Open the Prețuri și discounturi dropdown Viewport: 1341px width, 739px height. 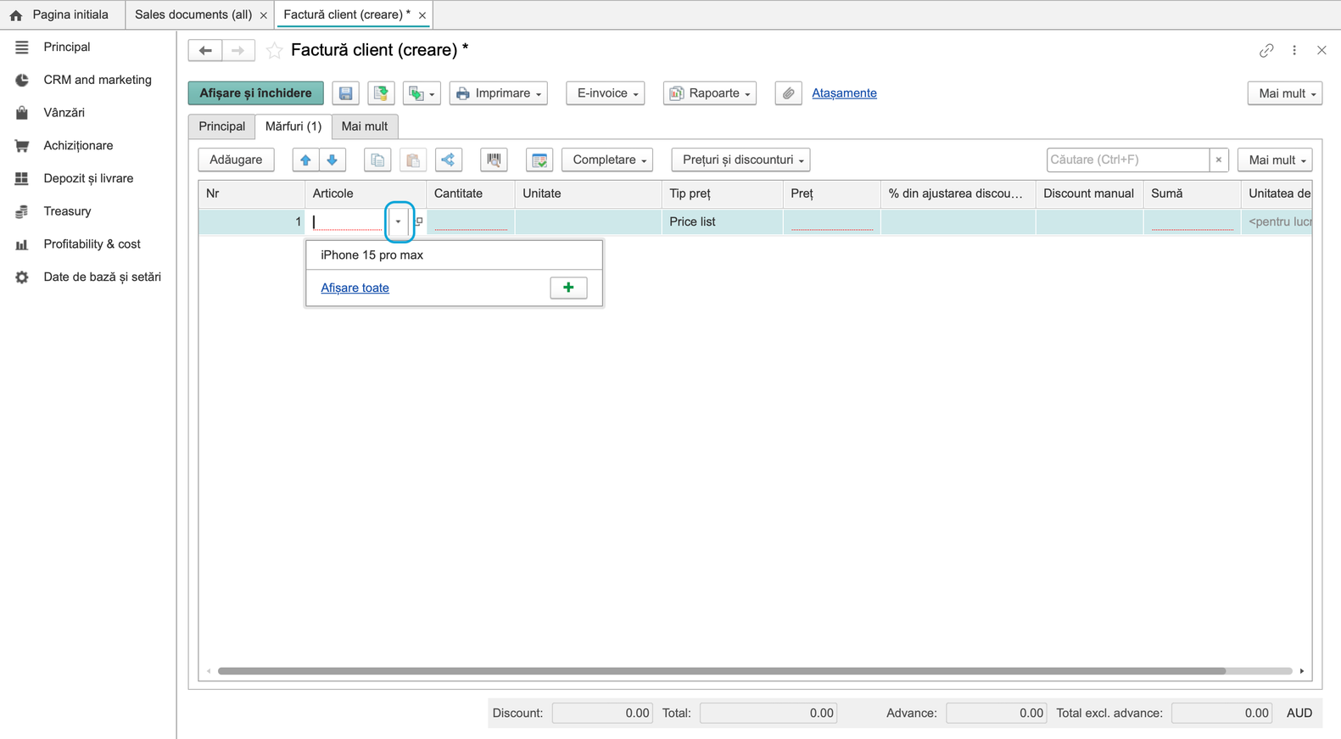click(741, 160)
